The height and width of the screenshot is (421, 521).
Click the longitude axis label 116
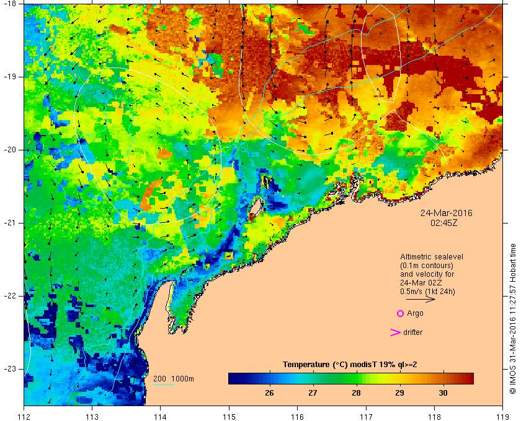pyautogui.click(x=297, y=417)
